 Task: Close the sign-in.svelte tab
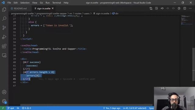[53, 8]
